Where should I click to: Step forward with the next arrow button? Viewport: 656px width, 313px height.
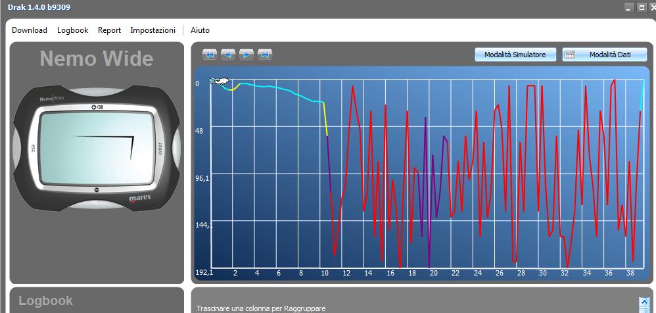246,55
